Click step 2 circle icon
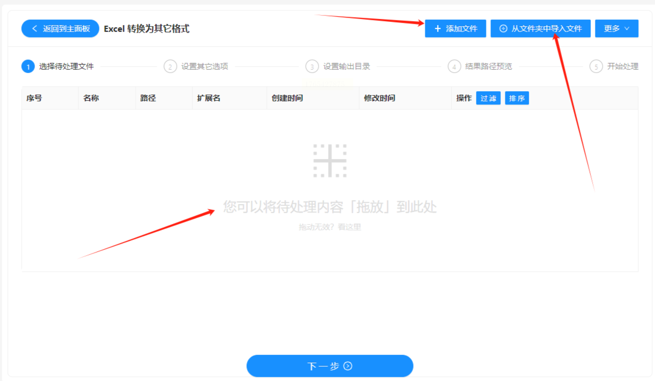This screenshot has height=381, width=655. (x=170, y=66)
